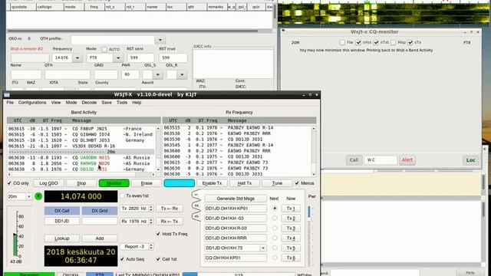Open the Frequency 14.076 dropdown in the log window

click(x=77, y=58)
